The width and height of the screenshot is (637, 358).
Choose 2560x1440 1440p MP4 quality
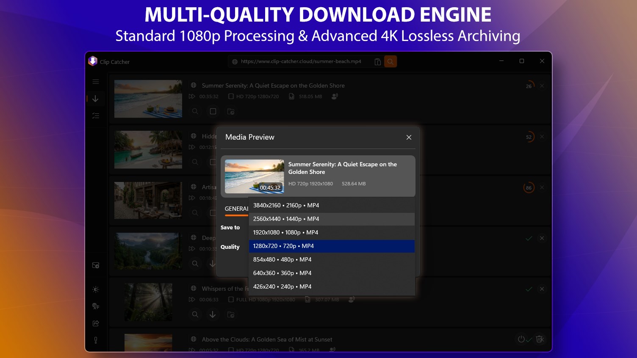(x=332, y=219)
